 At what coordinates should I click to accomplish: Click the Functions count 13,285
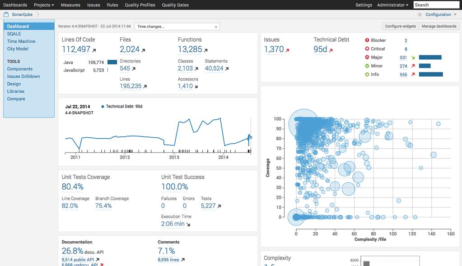click(x=190, y=50)
